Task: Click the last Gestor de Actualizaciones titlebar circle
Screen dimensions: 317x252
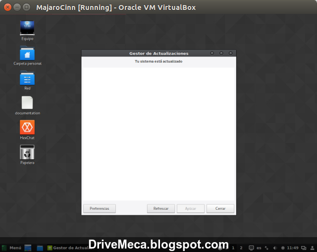Action: [231, 53]
